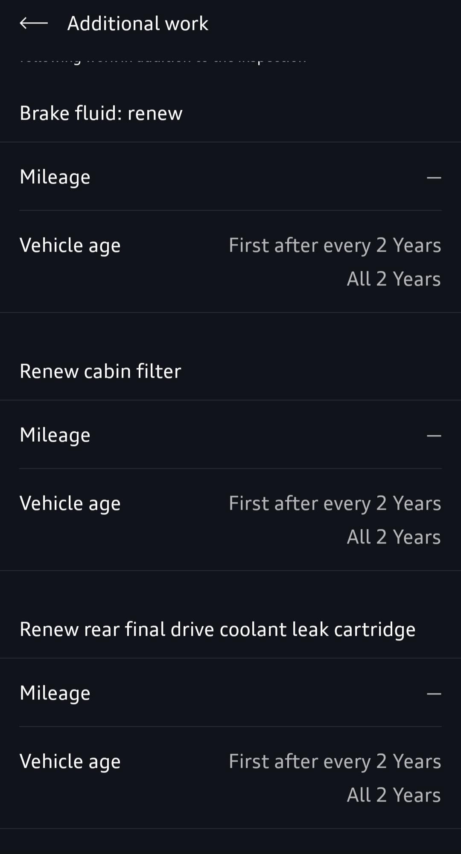Select Mileage label under rear final drive cartridge

coord(55,693)
